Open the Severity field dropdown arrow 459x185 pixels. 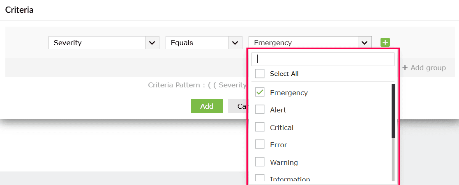[152, 43]
